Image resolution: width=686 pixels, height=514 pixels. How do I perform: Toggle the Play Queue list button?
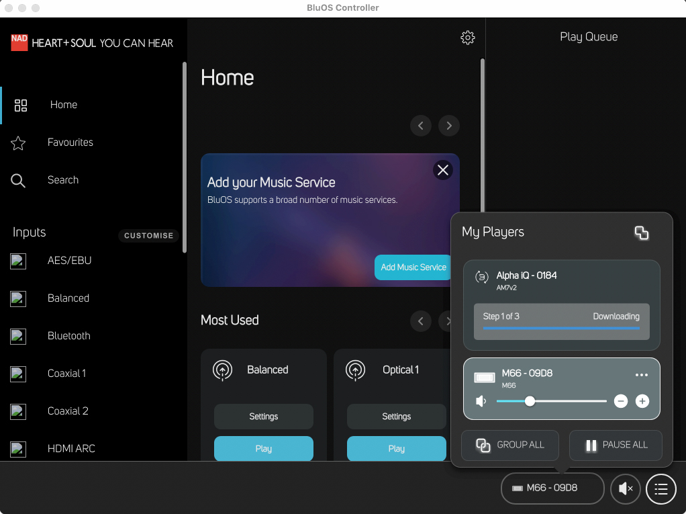pos(660,488)
